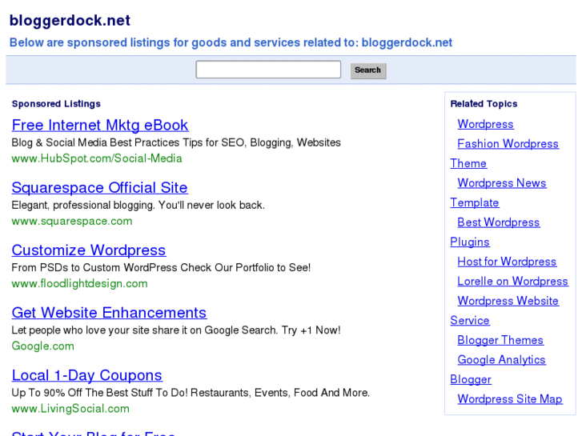
Task: Click the Google.com URL text
Action: [43, 346]
